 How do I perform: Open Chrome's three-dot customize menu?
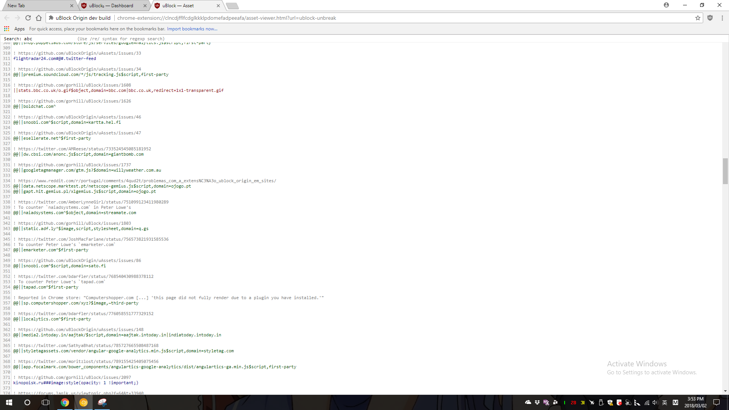tap(722, 18)
